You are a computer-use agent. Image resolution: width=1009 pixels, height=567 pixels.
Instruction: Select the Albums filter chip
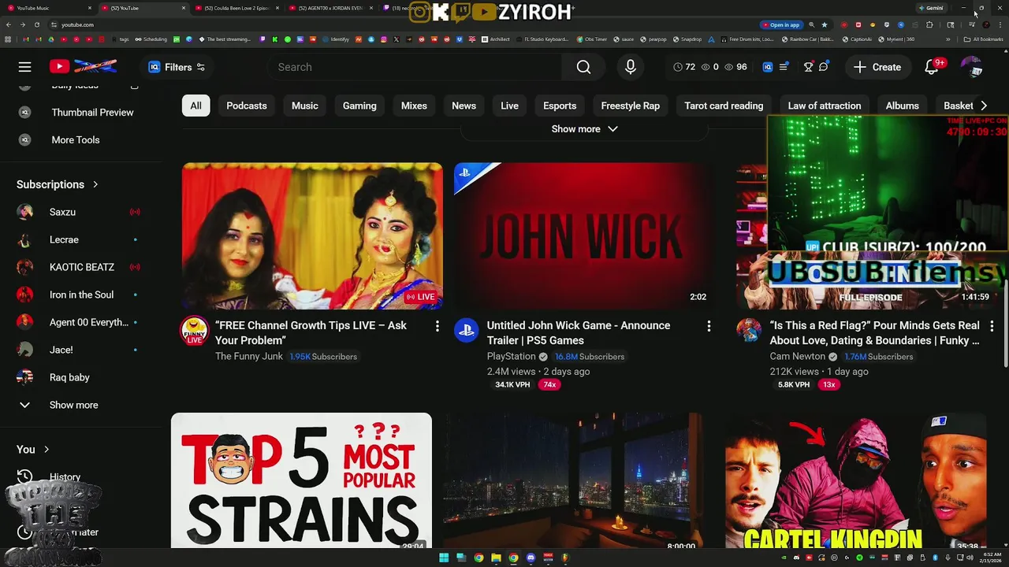pyautogui.click(x=903, y=106)
